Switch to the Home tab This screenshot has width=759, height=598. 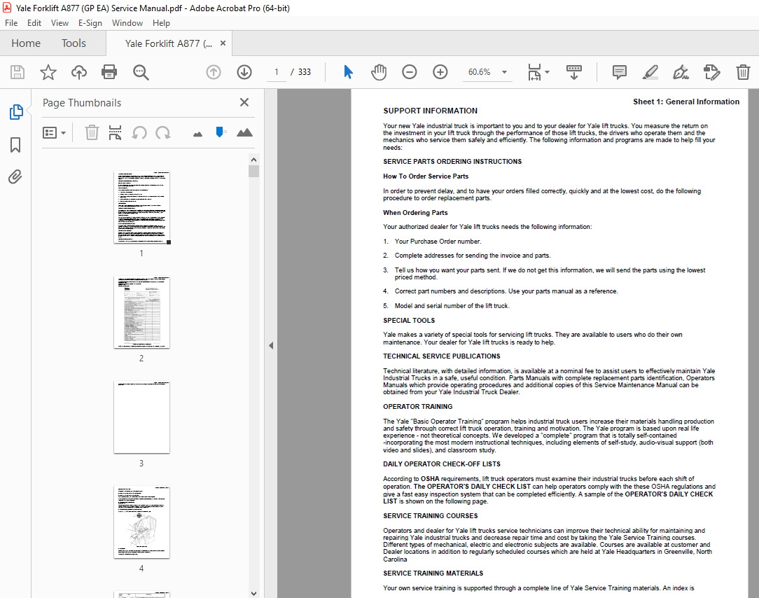26,43
